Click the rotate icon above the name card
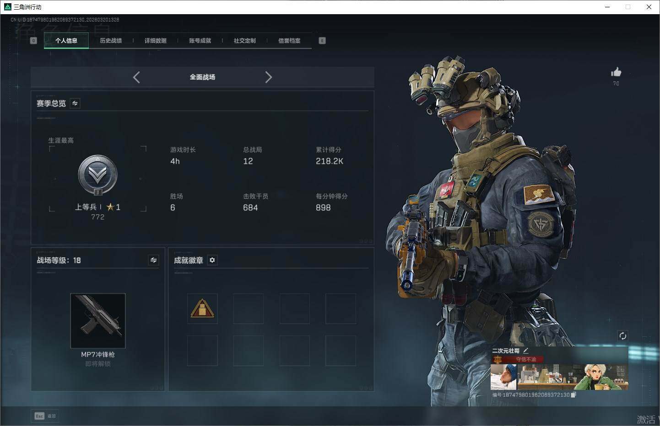The width and height of the screenshot is (660, 426). [622, 336]
